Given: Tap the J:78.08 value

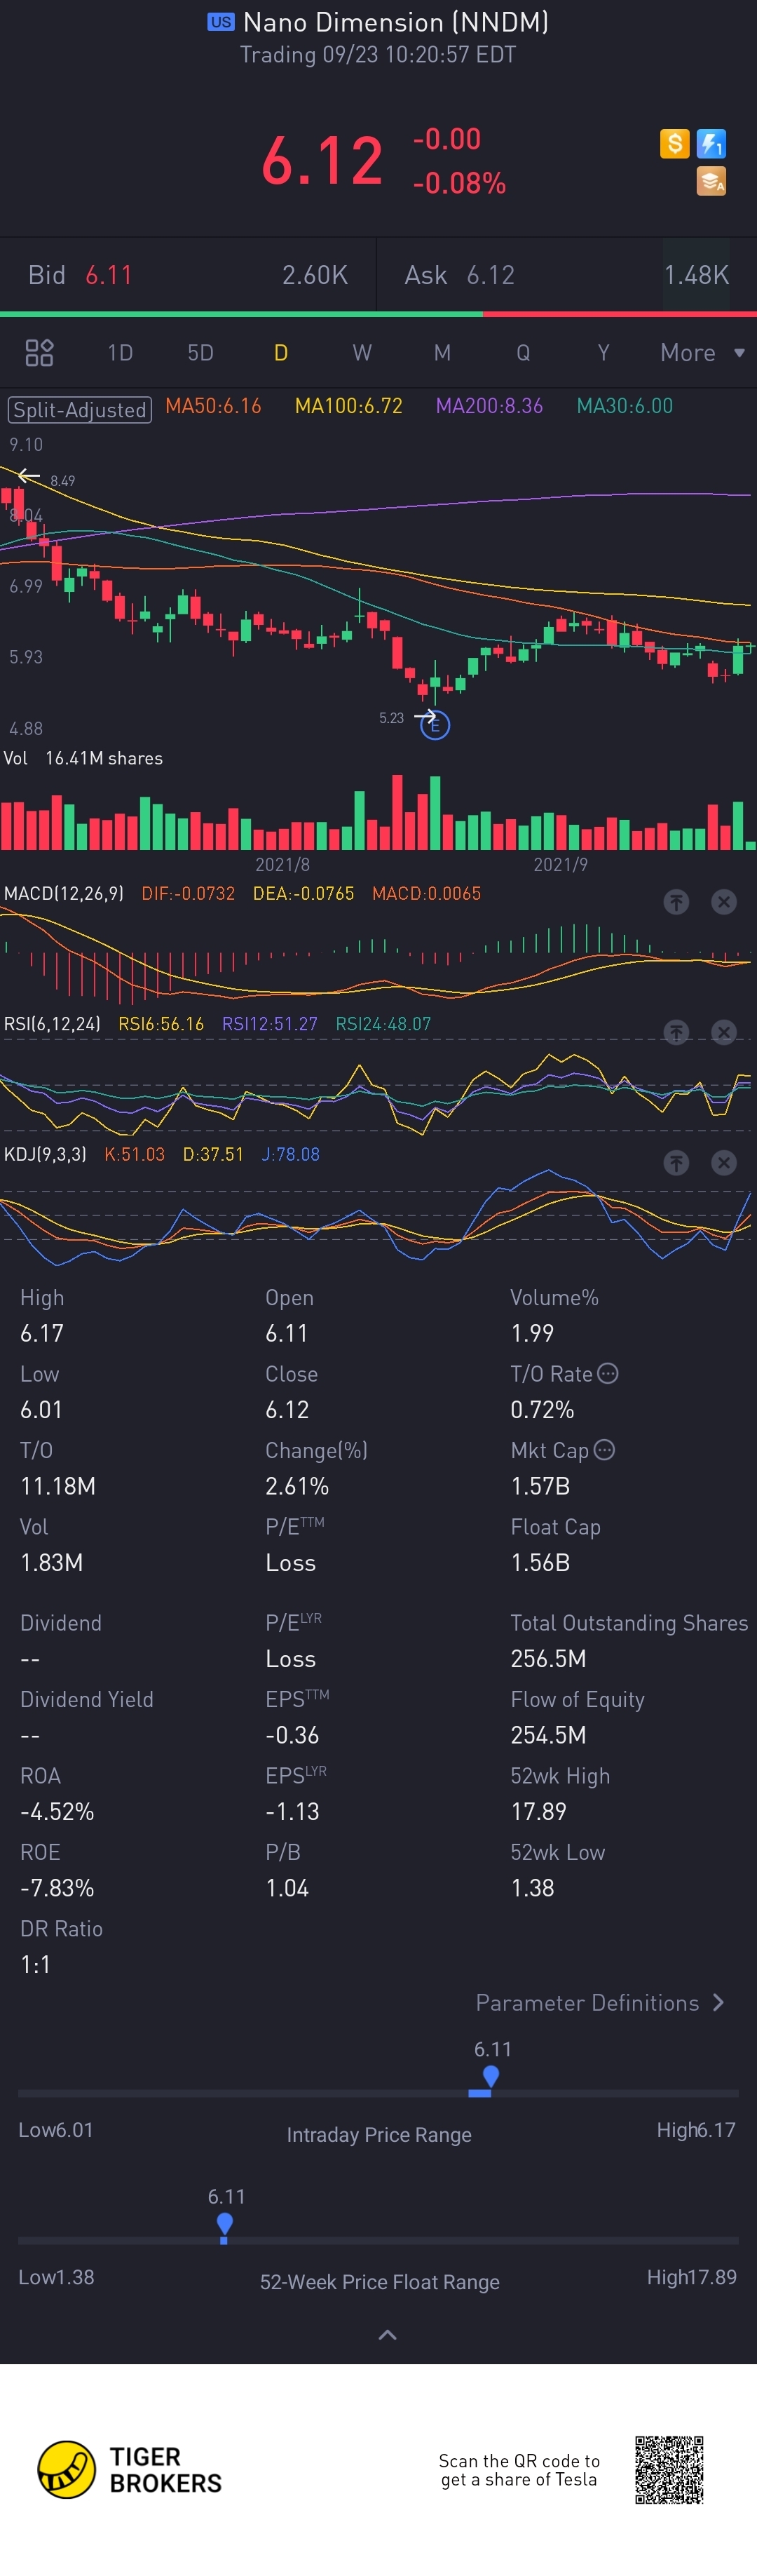Looking at the screenshot, I should [291, 1154].
